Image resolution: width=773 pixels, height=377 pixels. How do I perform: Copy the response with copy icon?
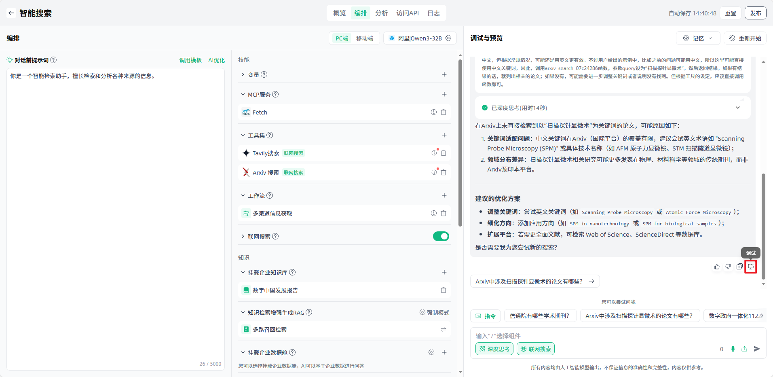pos(739,267)
